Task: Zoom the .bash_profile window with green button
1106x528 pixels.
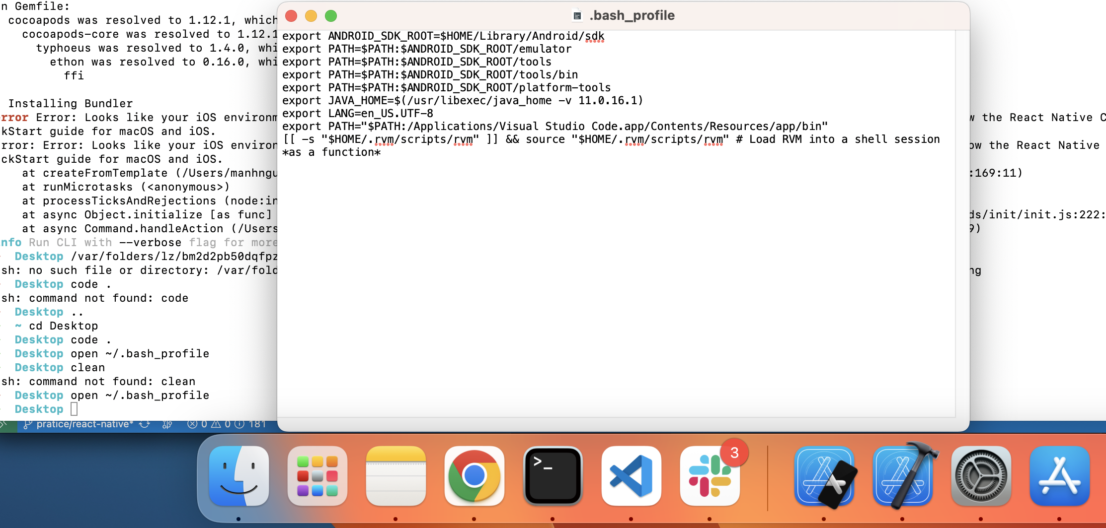Action: 331,16
